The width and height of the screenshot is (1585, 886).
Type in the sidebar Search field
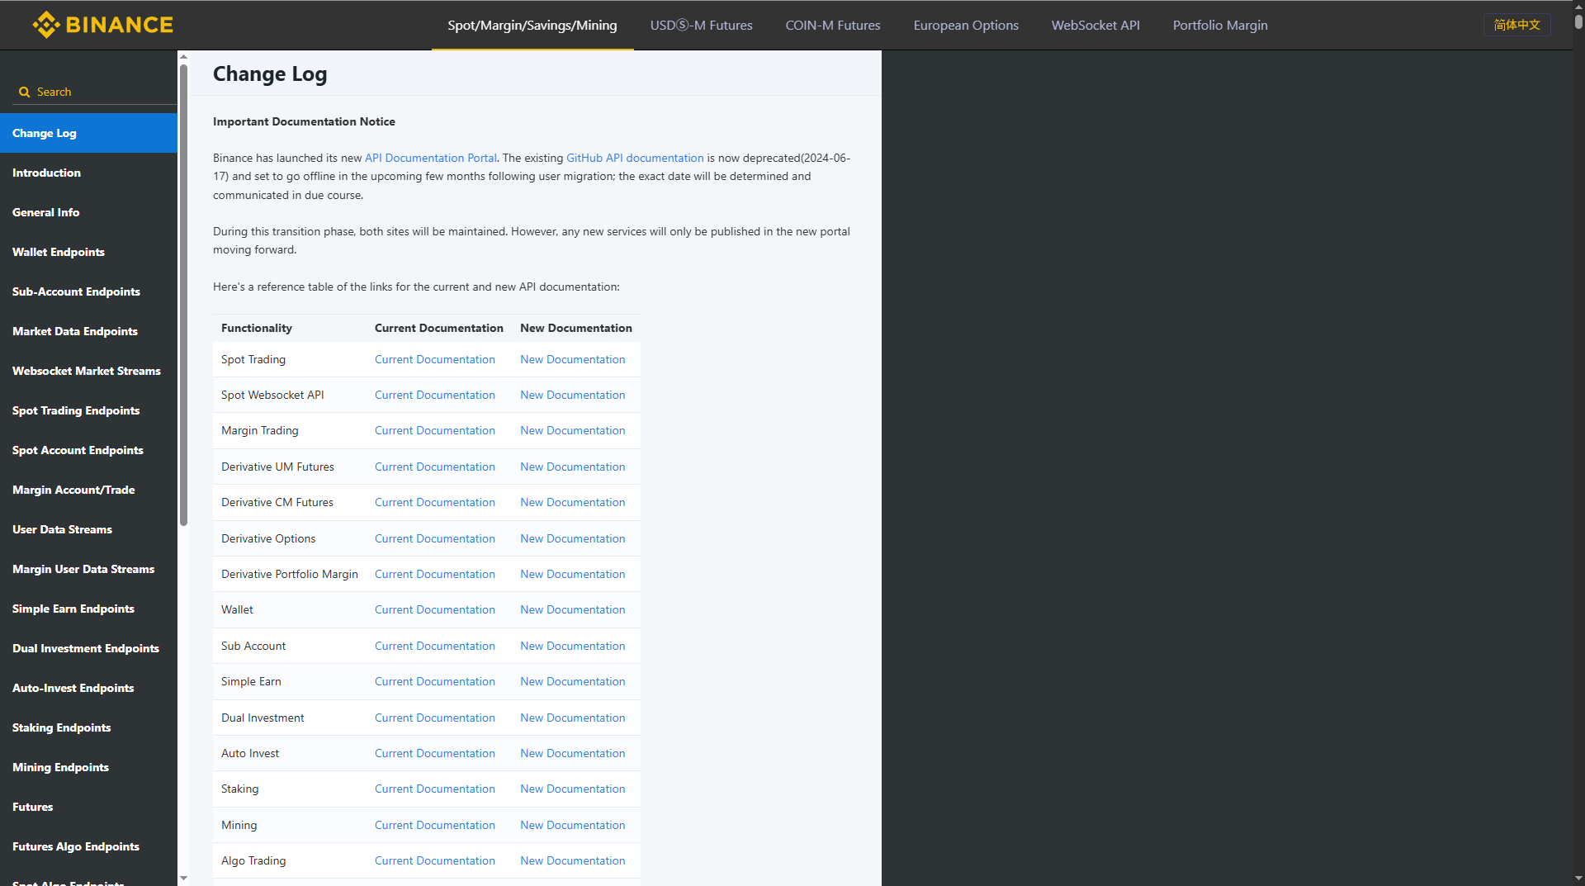tap(99, 92)
